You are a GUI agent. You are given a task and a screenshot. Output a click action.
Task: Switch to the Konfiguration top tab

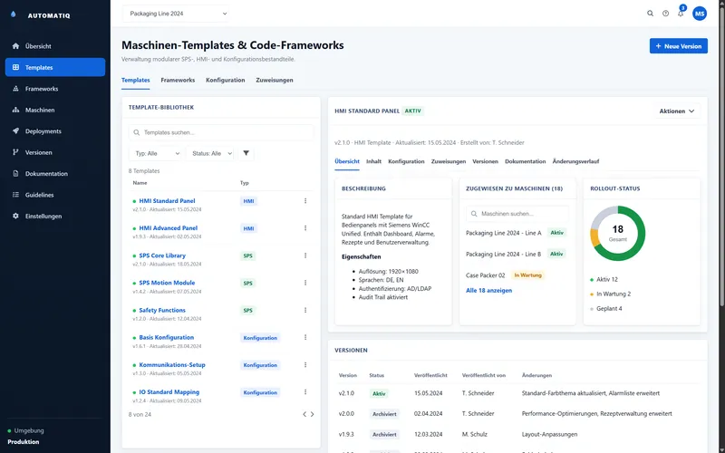coord(225,80)
